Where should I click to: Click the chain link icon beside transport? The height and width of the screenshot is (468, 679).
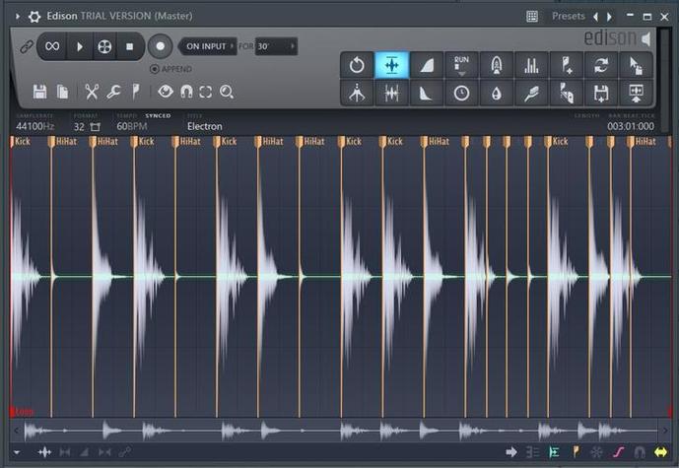[x=27, y=46]
